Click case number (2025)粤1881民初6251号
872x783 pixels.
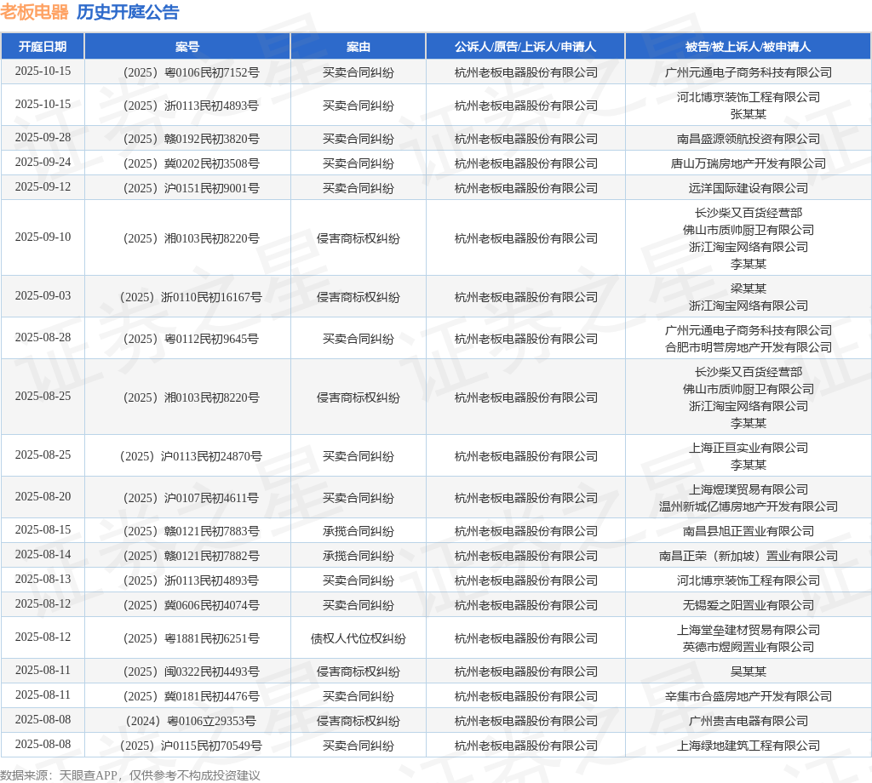(191, 638)
